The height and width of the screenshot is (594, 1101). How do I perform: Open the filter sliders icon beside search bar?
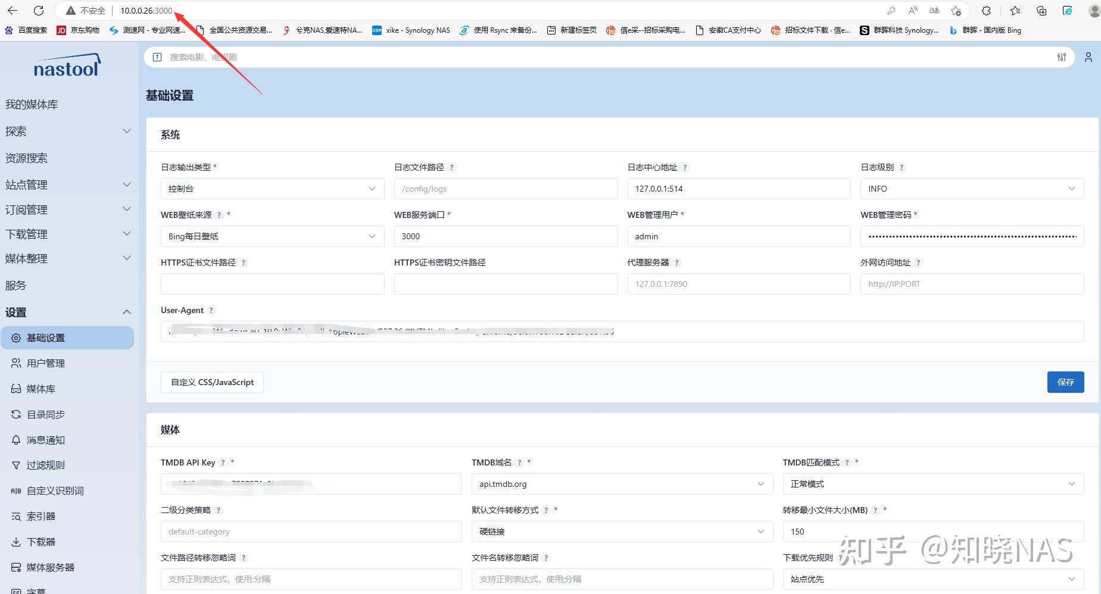pos(1062,57)
